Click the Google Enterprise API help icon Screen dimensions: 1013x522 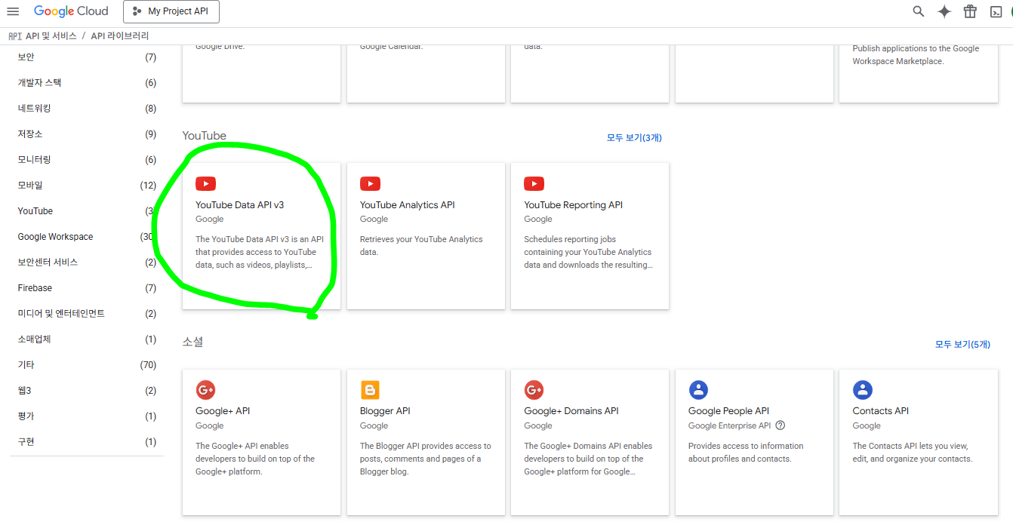click(781, 425)
